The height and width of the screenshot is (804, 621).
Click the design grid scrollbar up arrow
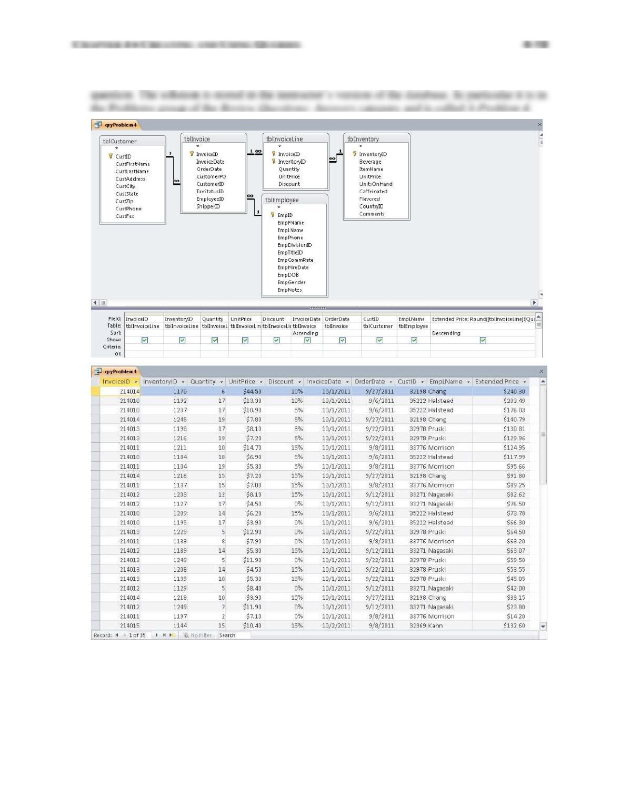pyautogui.click(x=538, y=317)
